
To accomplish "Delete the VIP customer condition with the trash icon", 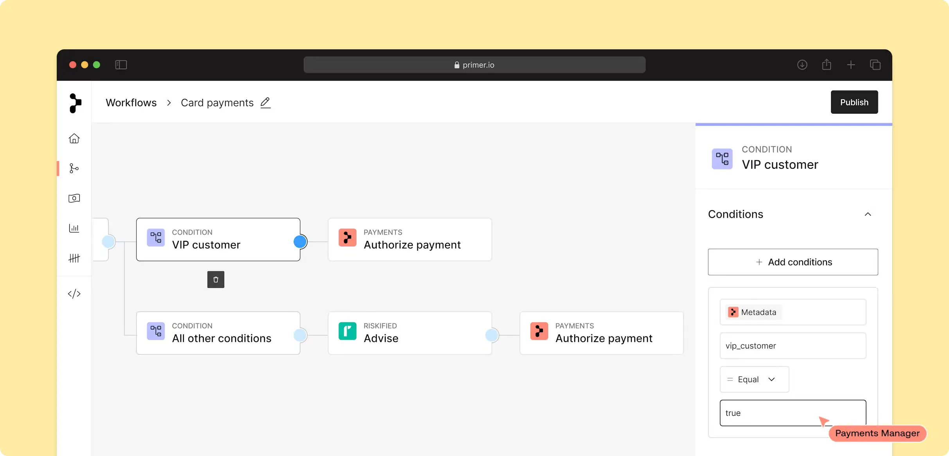I will tap(216, 280).
